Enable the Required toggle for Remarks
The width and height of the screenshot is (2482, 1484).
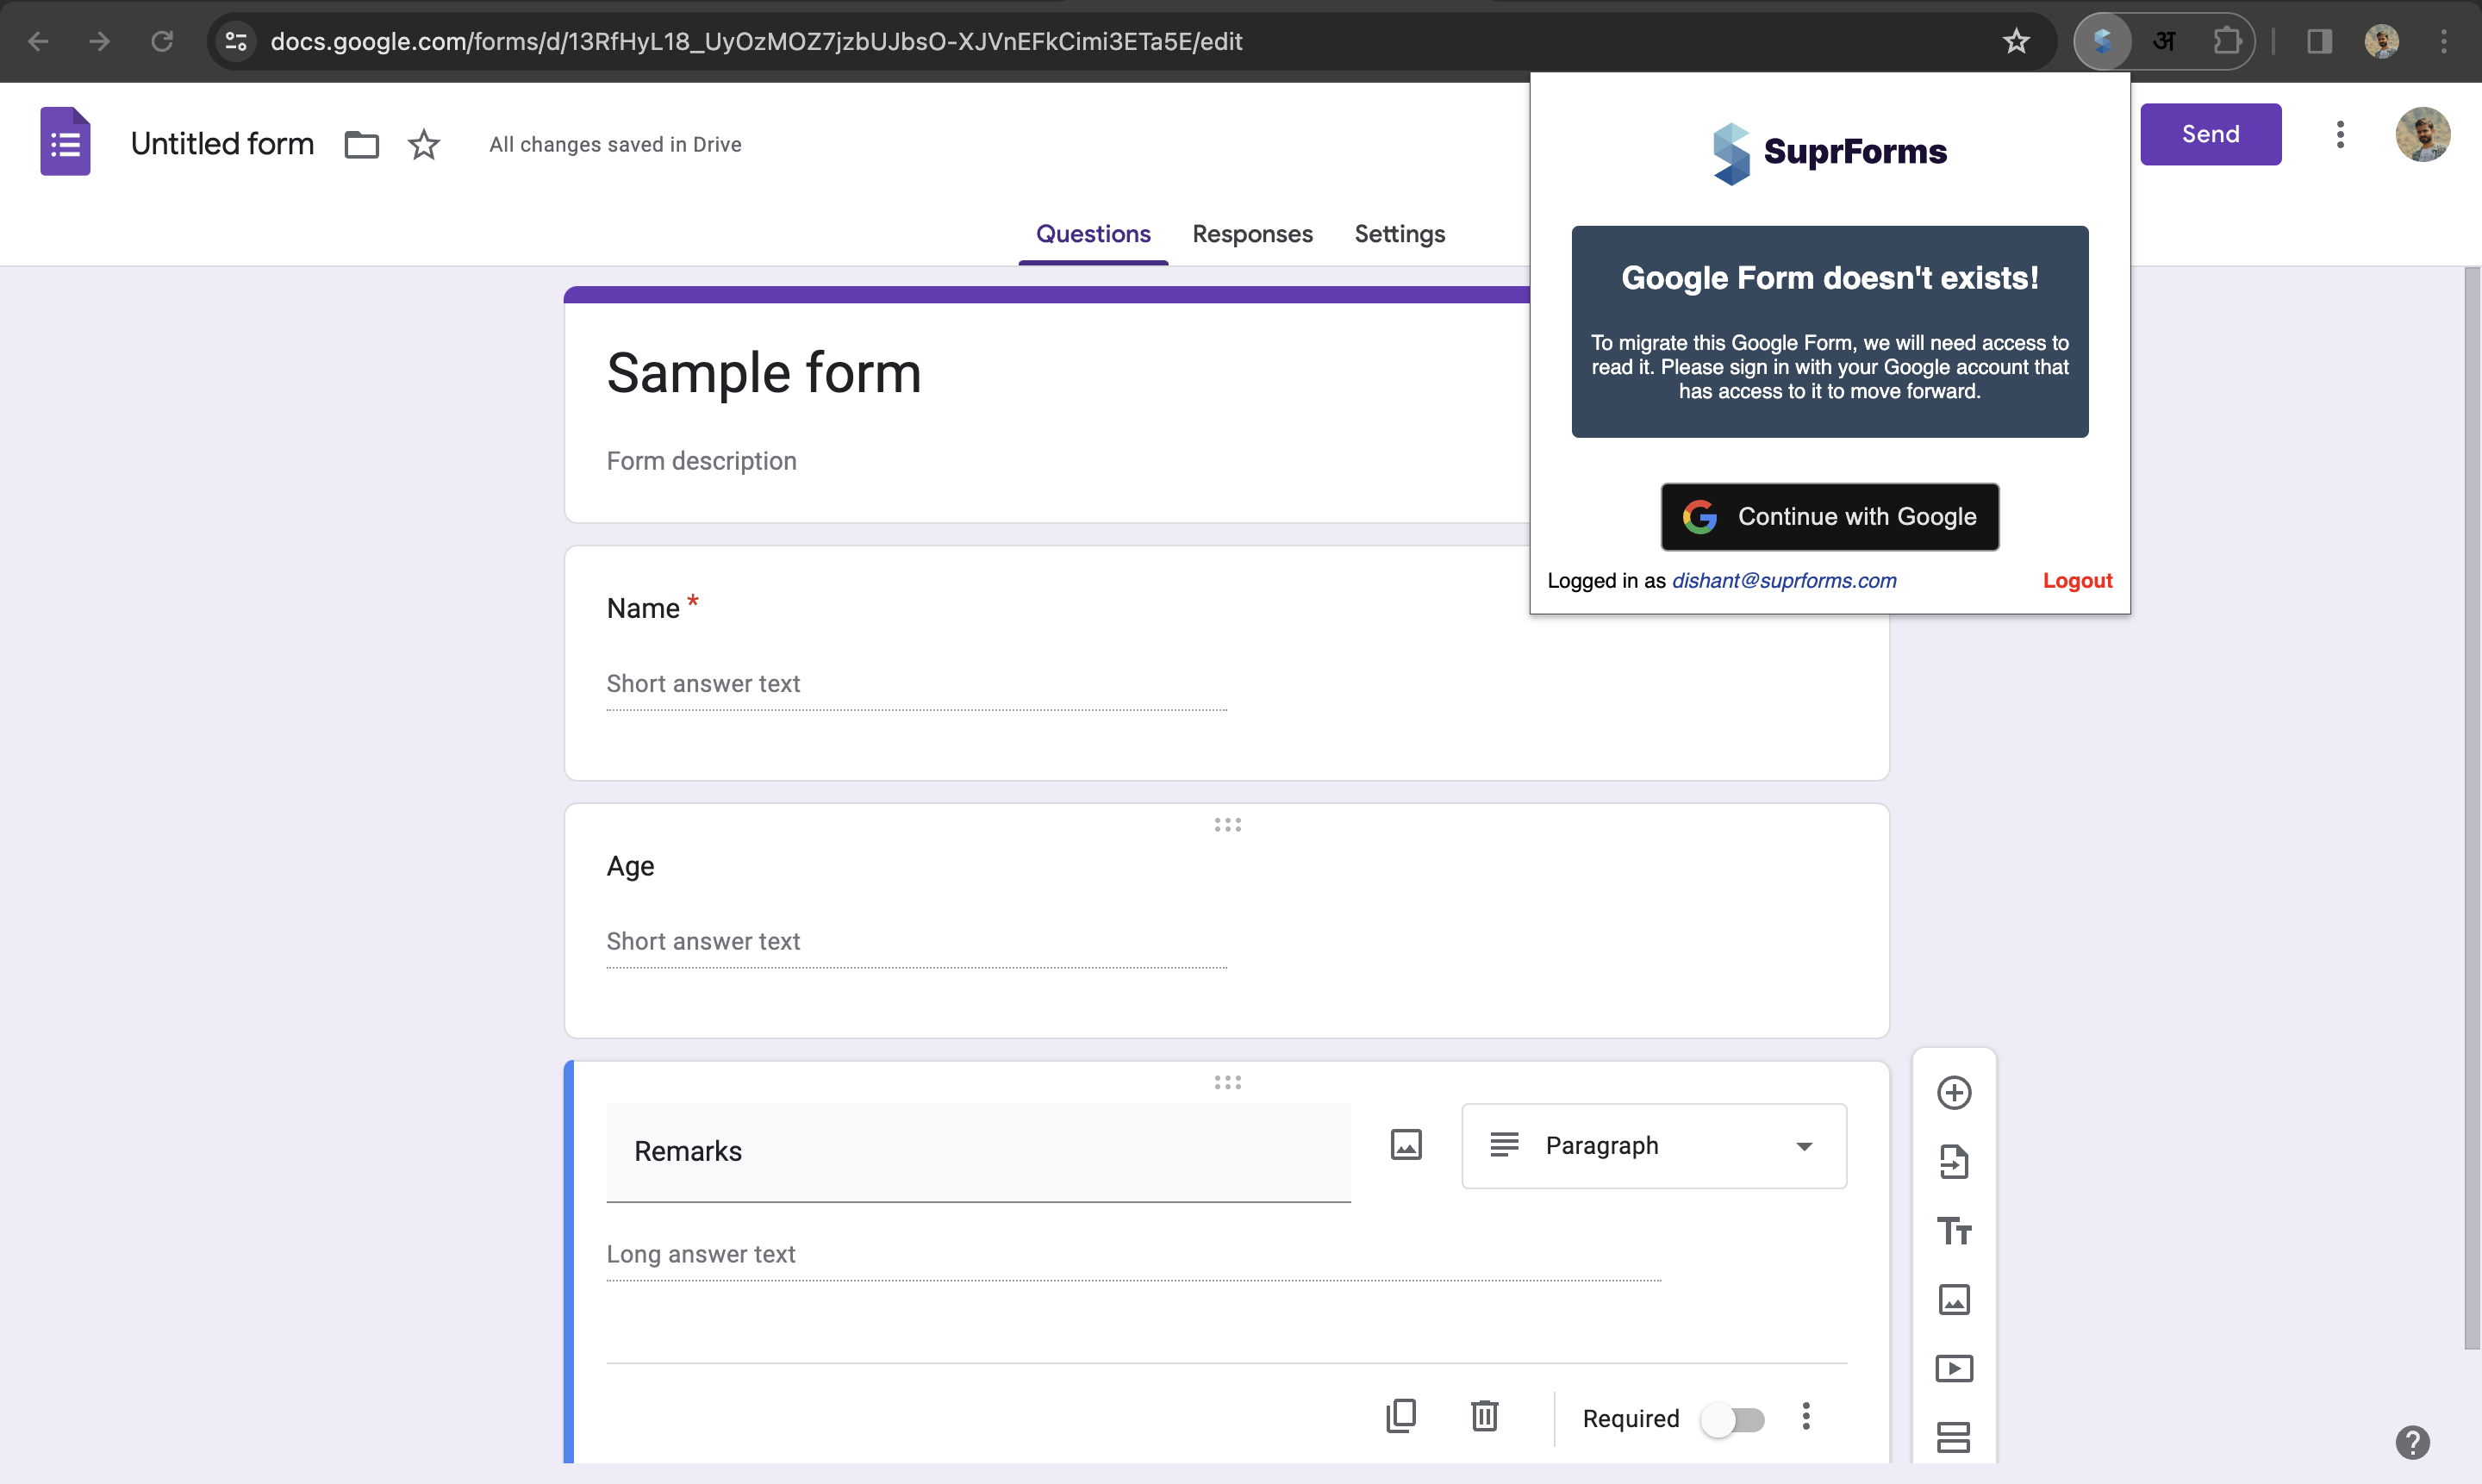pyautogui.click(x=1735, y=1418)
